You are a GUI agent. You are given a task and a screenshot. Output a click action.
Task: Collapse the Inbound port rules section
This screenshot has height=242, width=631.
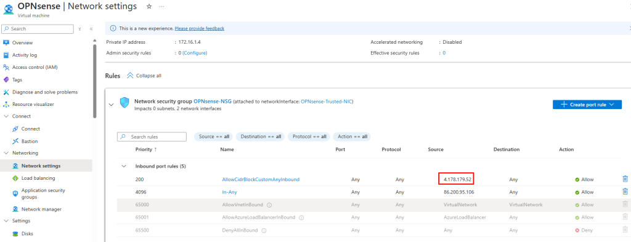(x=124, y=166)
